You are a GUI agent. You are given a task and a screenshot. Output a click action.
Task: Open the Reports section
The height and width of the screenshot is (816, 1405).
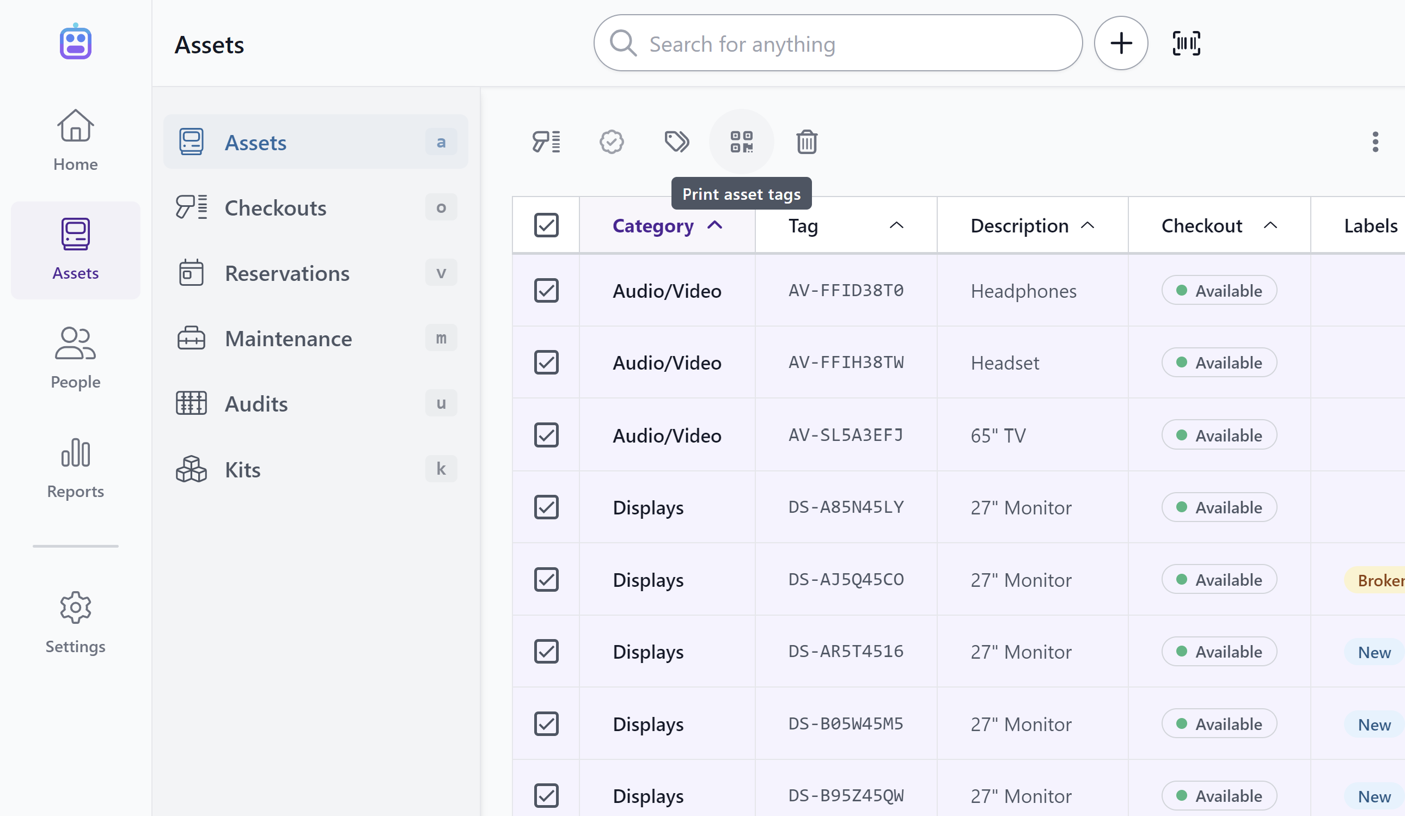point(75,467)
